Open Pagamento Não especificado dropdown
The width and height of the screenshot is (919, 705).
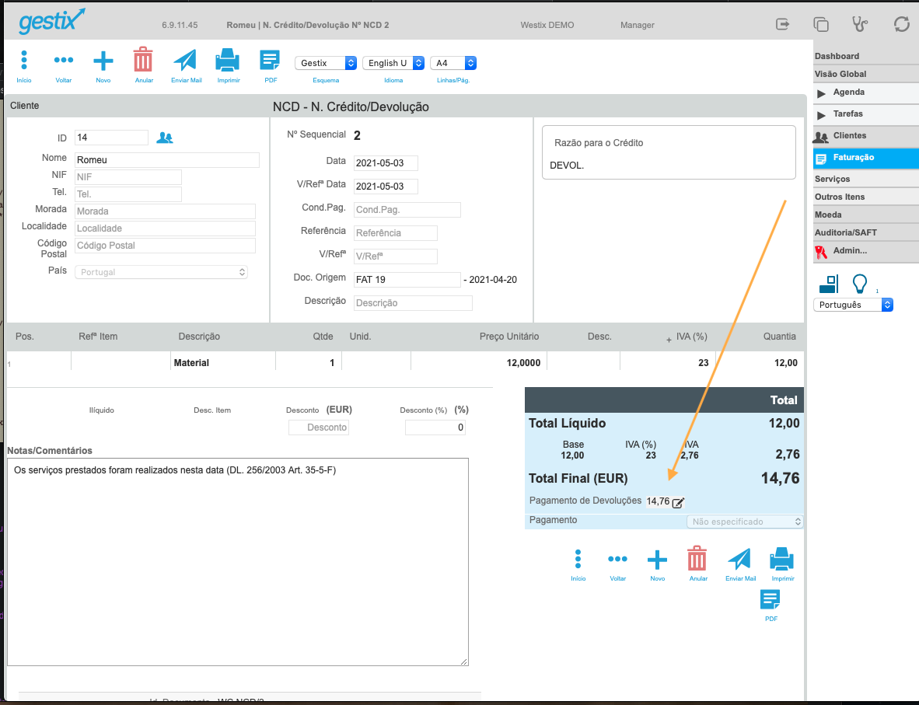pyautogui.click(x=744, y=522)
